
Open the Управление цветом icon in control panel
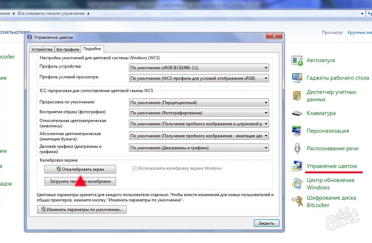[297, 166]
